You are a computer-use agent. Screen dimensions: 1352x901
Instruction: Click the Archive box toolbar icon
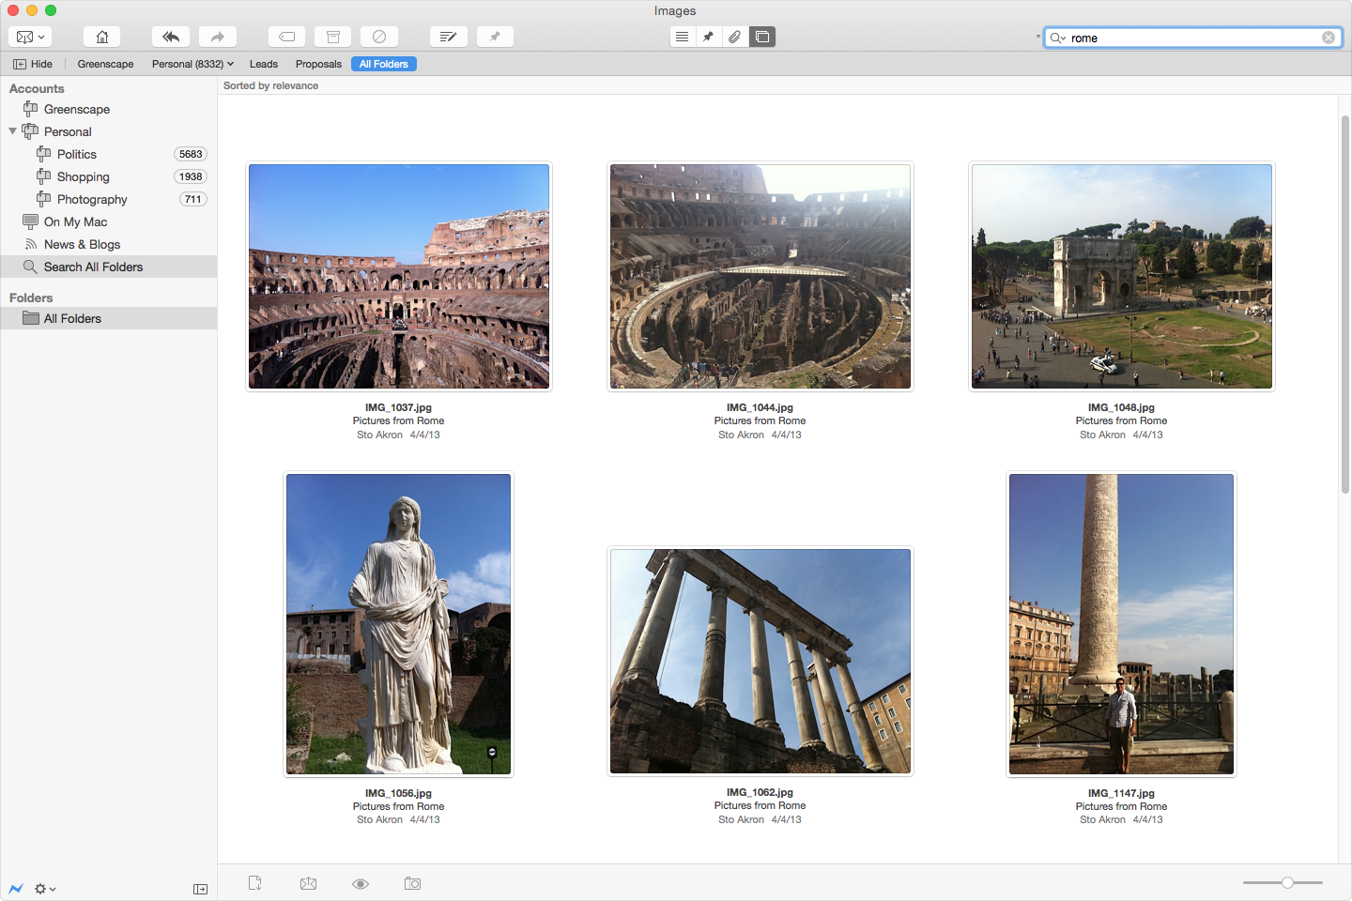tap(332, 37)
